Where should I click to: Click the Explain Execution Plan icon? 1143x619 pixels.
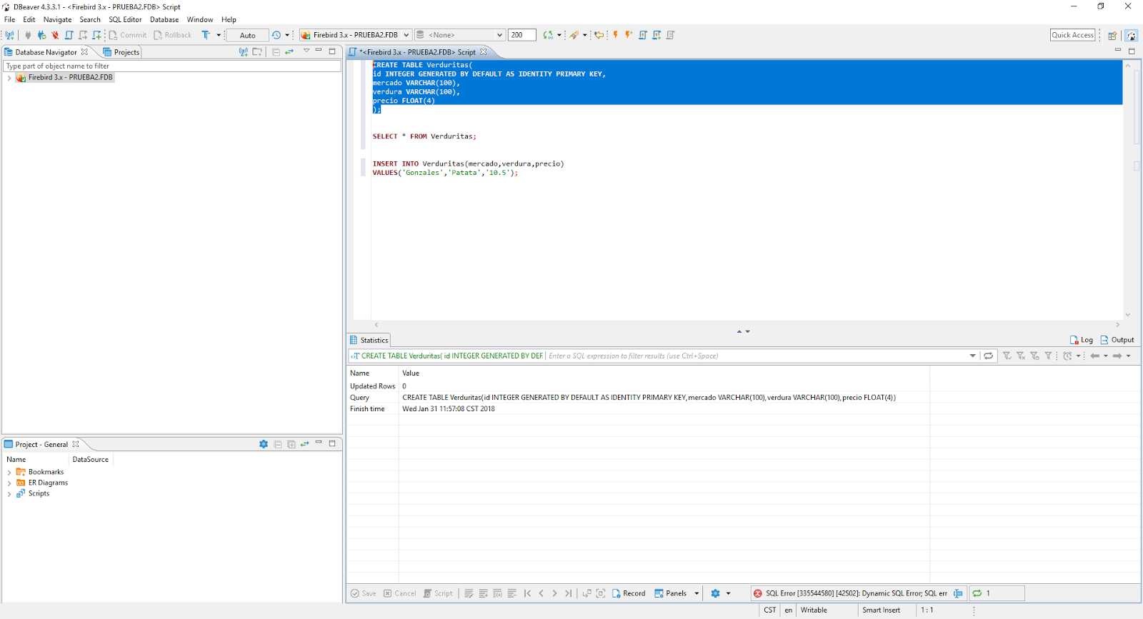(x=670, y=35)
